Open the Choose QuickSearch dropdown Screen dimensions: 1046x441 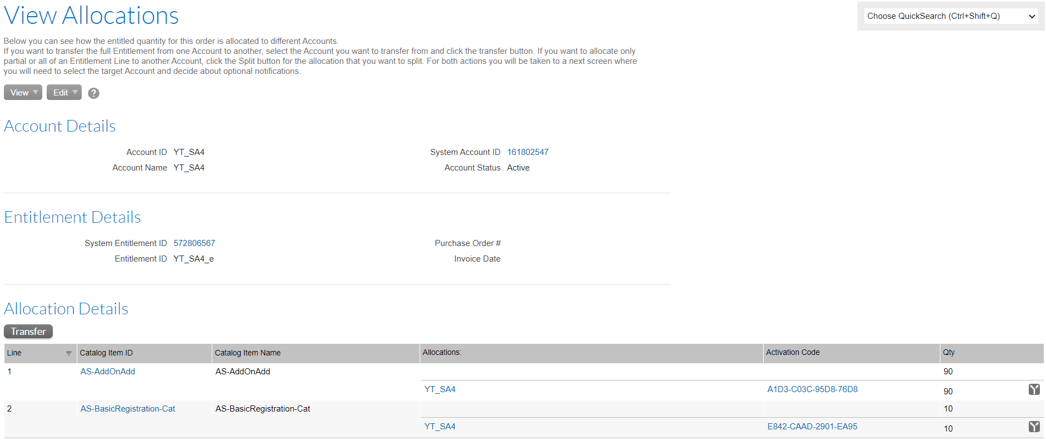point(950,16)
